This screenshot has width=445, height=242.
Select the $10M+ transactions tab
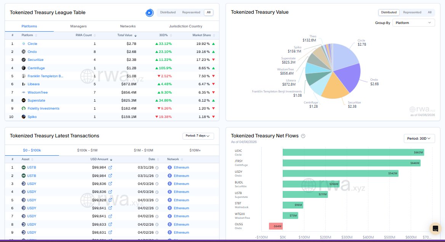[195, 150]
